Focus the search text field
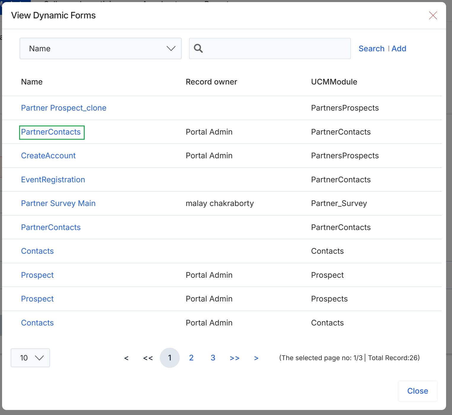 click(270, 48)
